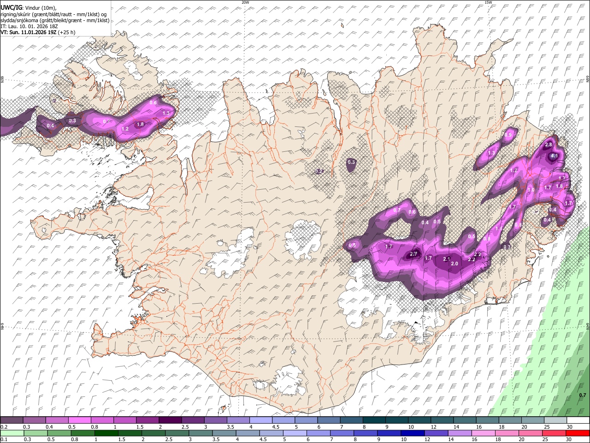The width and height of the screenshot is (590, 443).
Task: Click the 'rigning/skúrir' legend description line
Action: click(54, 14)
